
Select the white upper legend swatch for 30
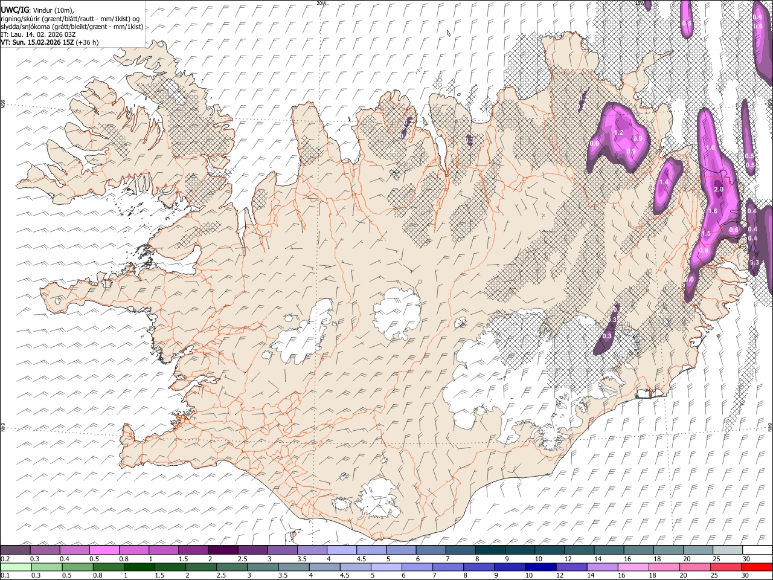coord(757,550)
